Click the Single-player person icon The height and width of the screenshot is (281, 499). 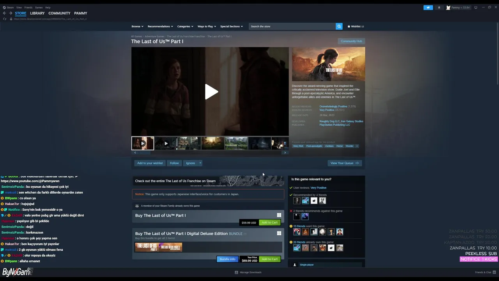(295, 265)
